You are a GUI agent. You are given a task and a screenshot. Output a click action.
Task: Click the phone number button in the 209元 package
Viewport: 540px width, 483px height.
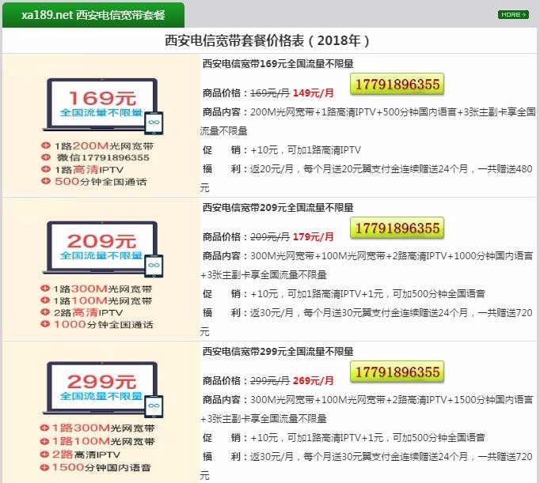pyautogui.click(x=397, y=228)
